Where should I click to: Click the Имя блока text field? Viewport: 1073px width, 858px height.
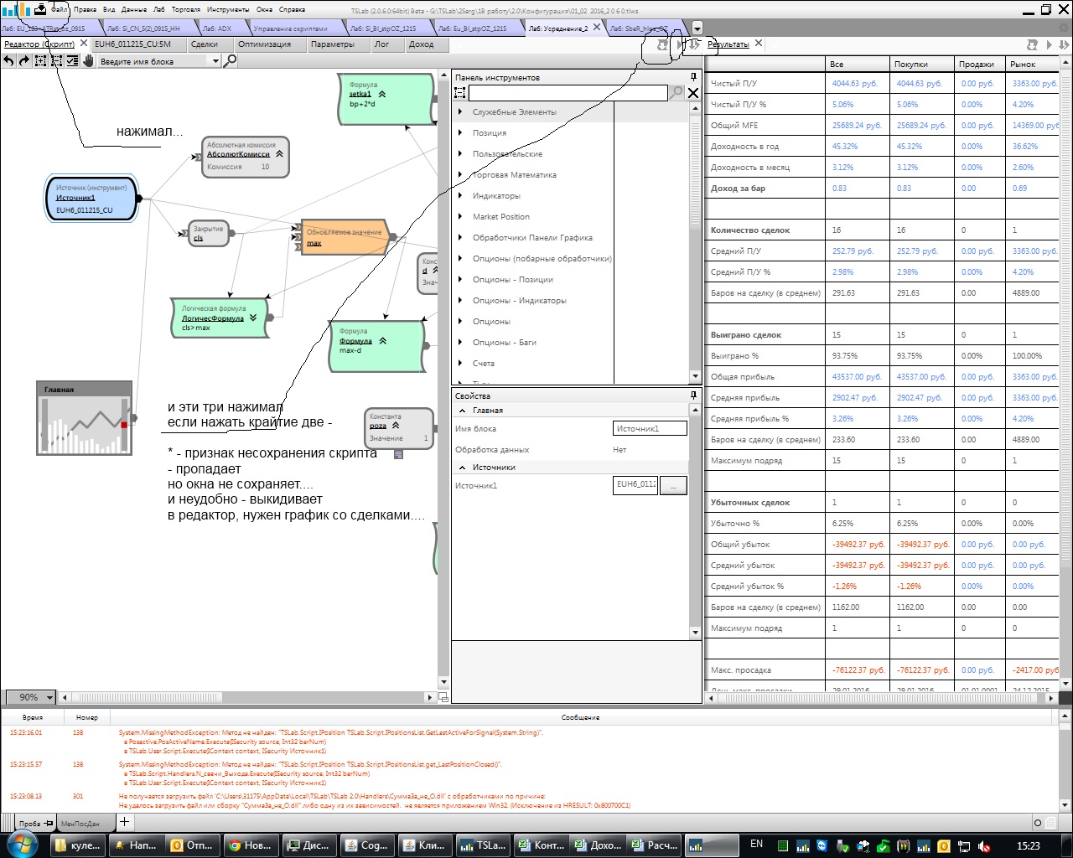pyautogui.click(x=650, y=429)
